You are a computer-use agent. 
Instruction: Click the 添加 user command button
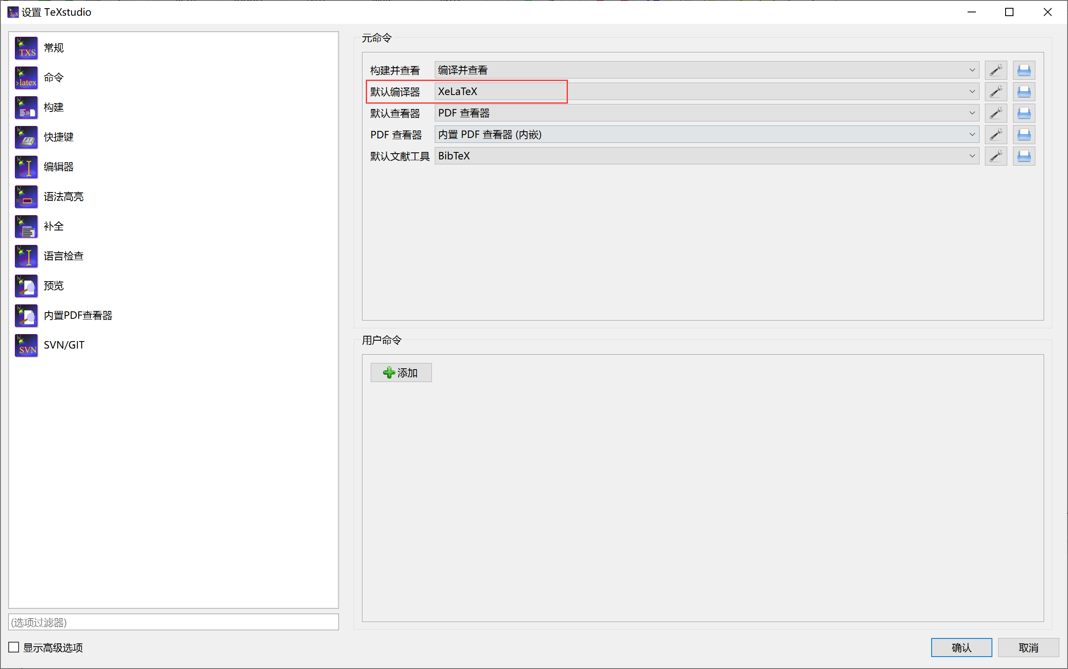pos(401,372)
